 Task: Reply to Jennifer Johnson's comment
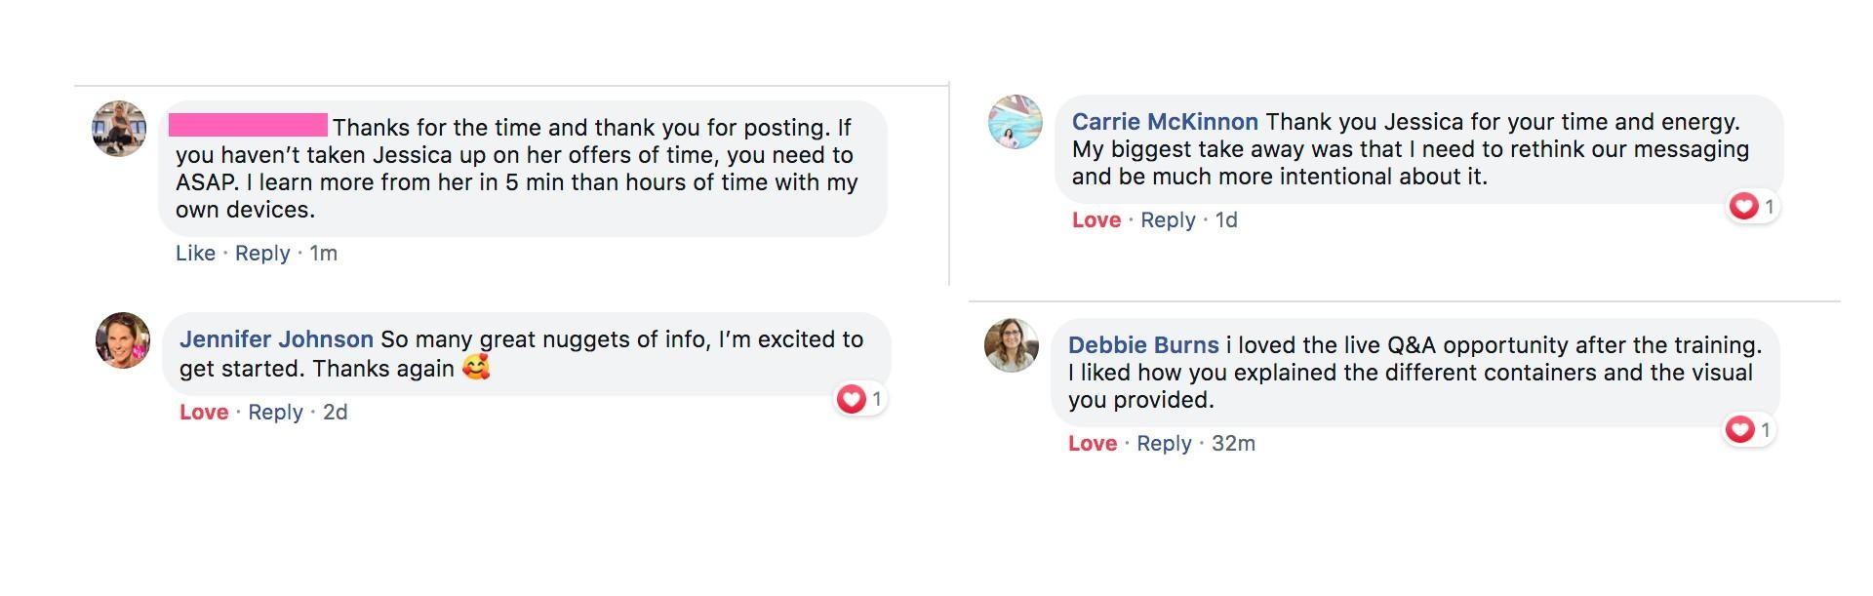point(275,412)
